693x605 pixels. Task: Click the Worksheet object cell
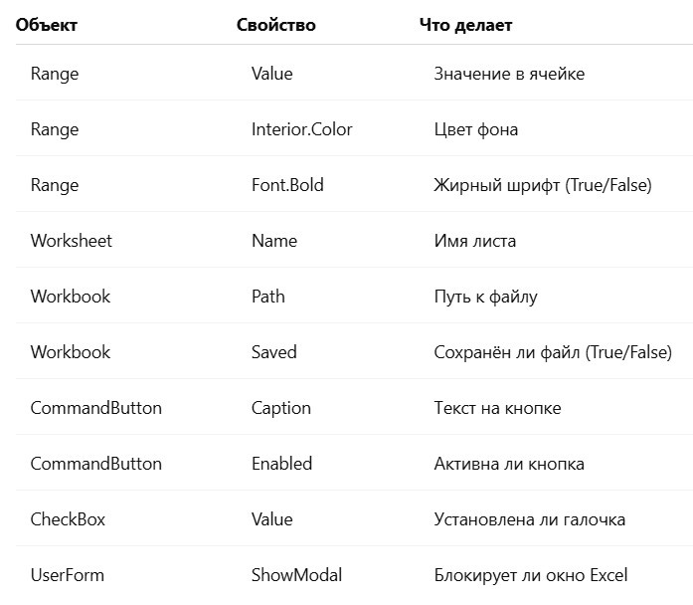[x=72, y=241]
